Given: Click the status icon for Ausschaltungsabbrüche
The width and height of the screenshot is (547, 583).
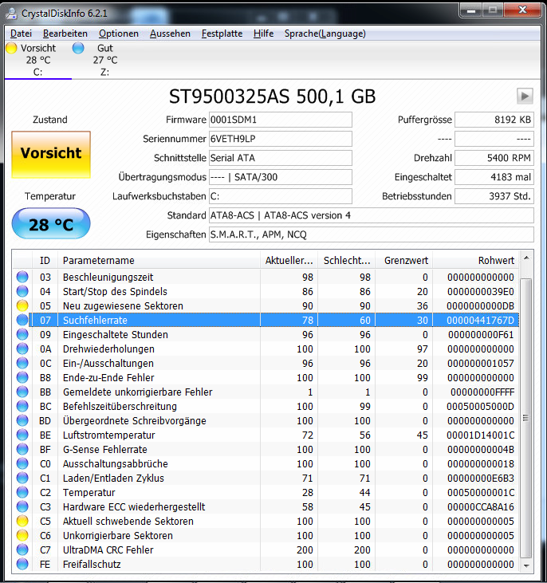Looking at the screenshot, I should coord(22,463).
